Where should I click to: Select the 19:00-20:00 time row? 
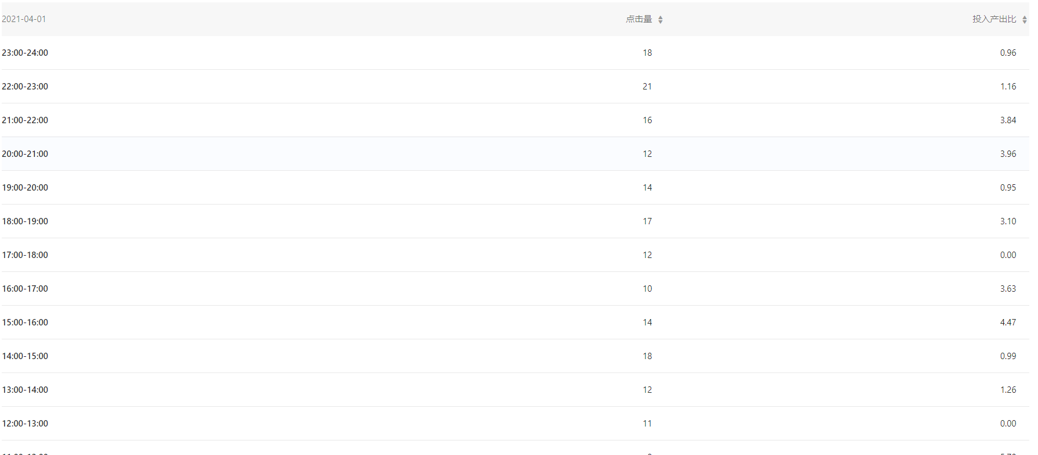[515, 188]
